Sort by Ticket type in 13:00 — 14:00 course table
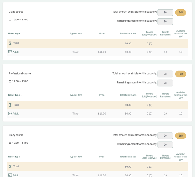The image size is (195, 177). 15,157
